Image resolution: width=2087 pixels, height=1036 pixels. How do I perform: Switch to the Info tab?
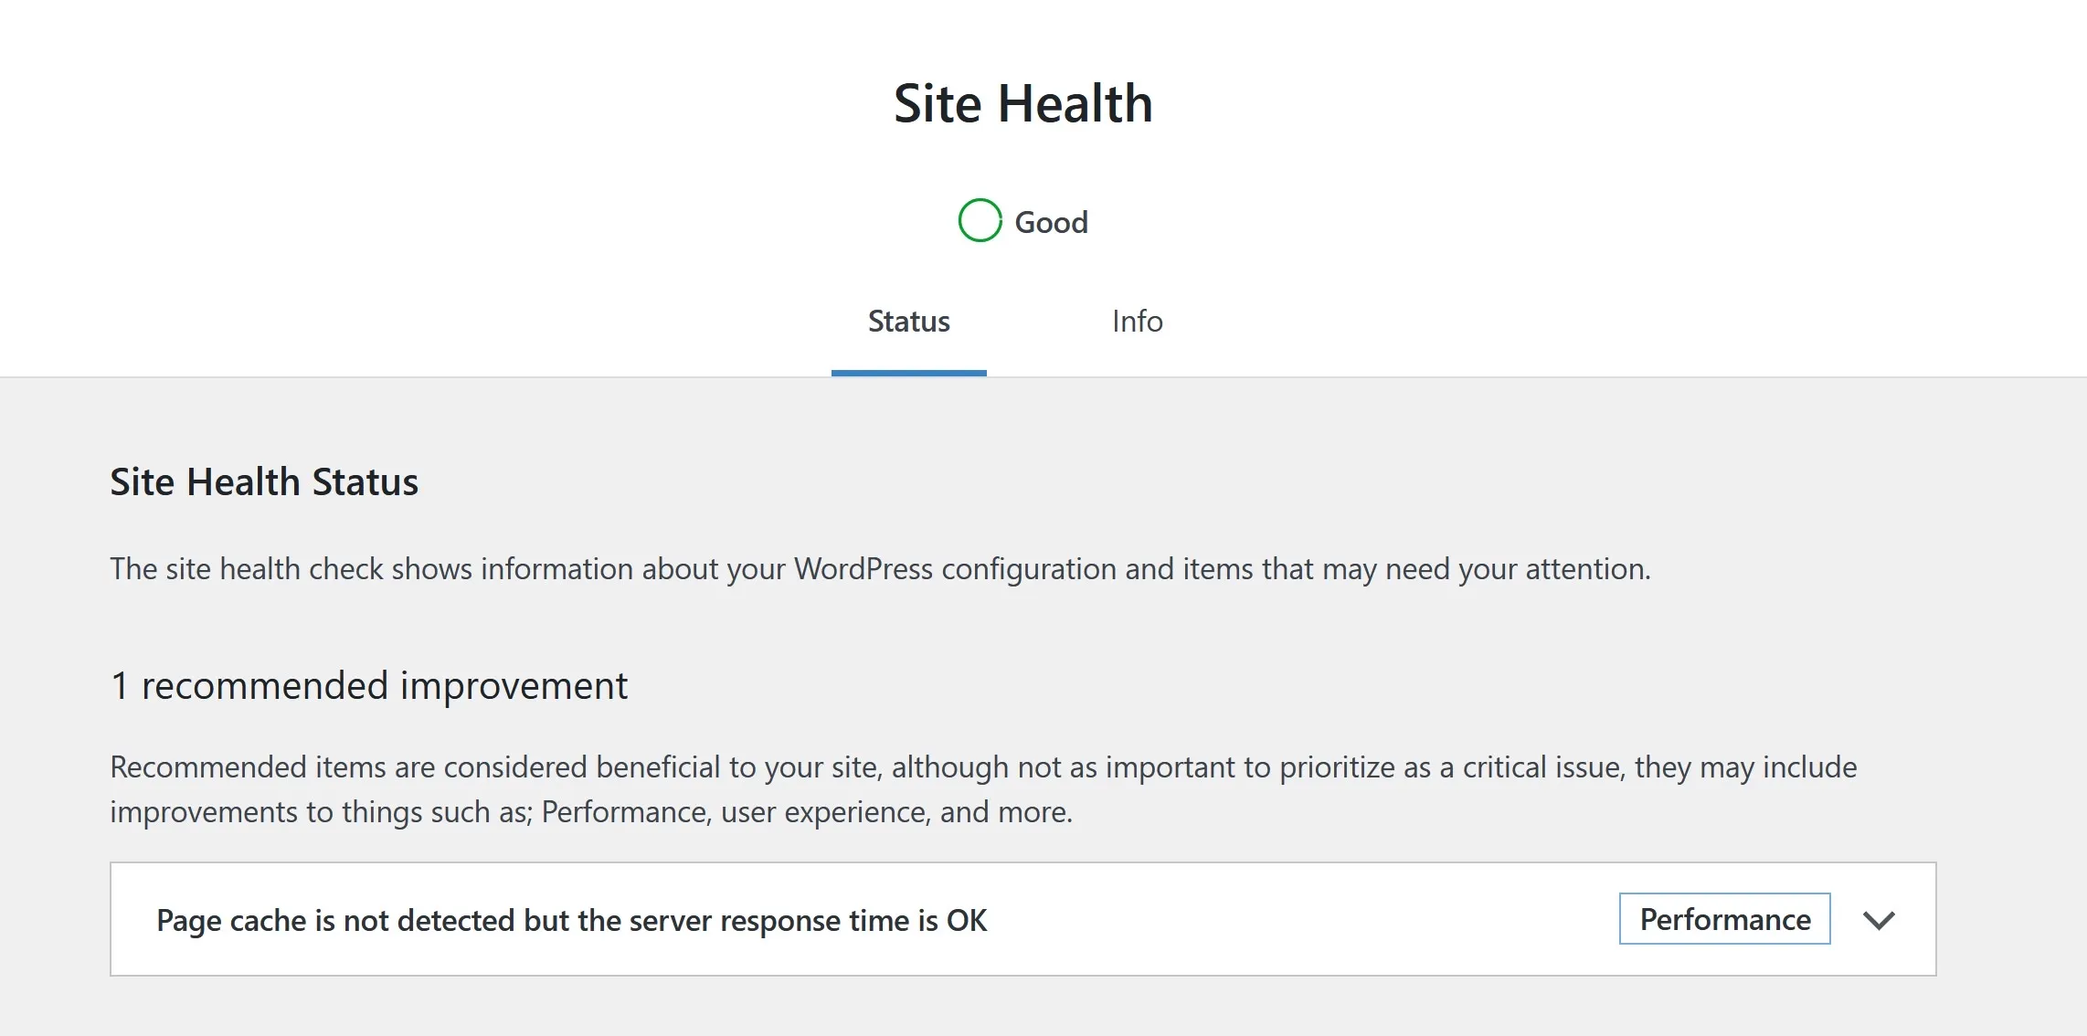[x=1136, y=322]
